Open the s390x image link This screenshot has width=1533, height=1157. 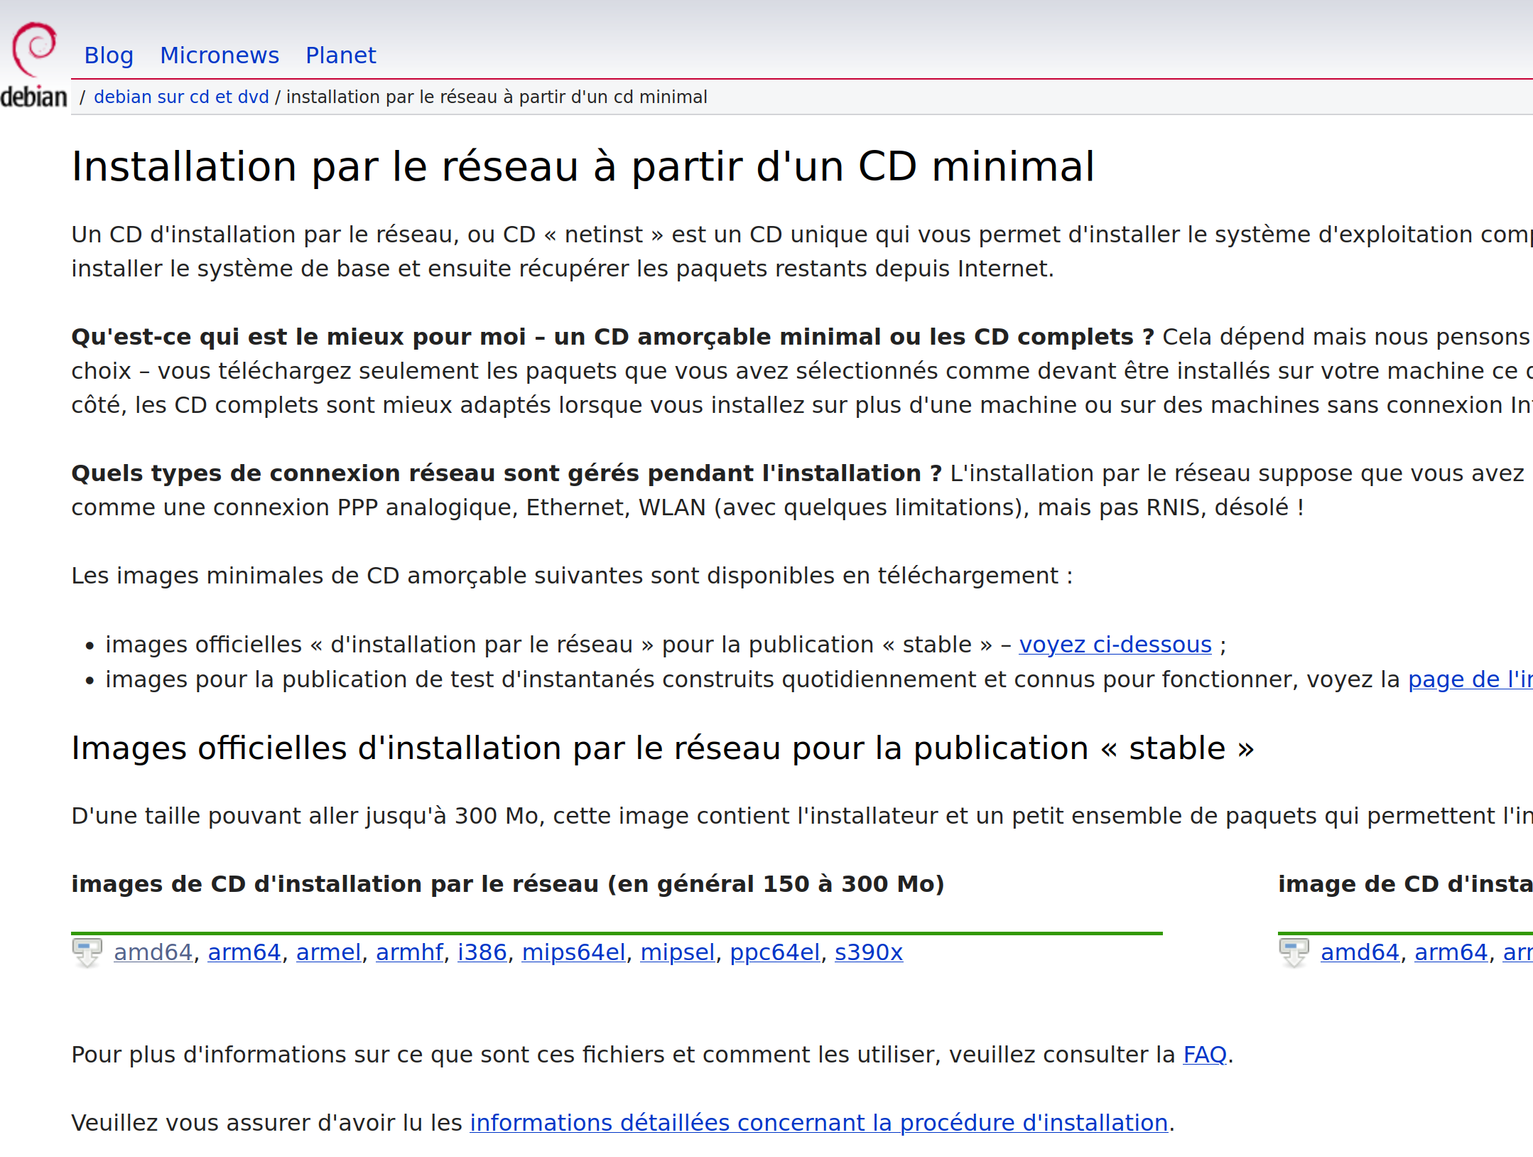pyautogui.click(x=868, y=952)
